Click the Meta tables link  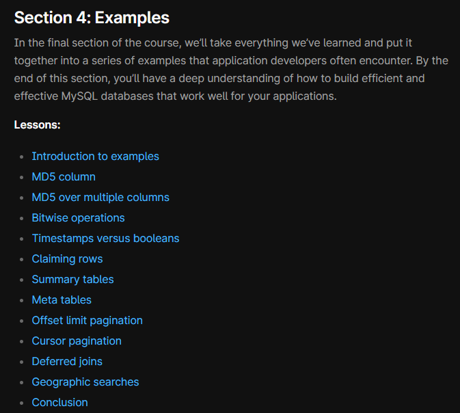click(62, 300)
